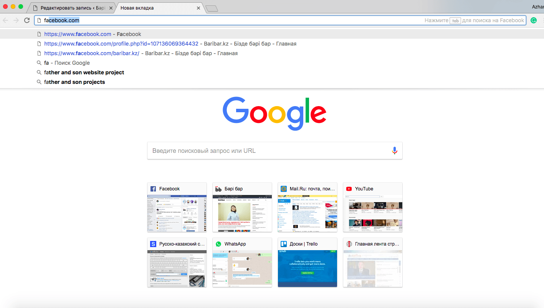Click the forward navigation arrow
Viewport: 544px width, 308px height.
(16, 21)
